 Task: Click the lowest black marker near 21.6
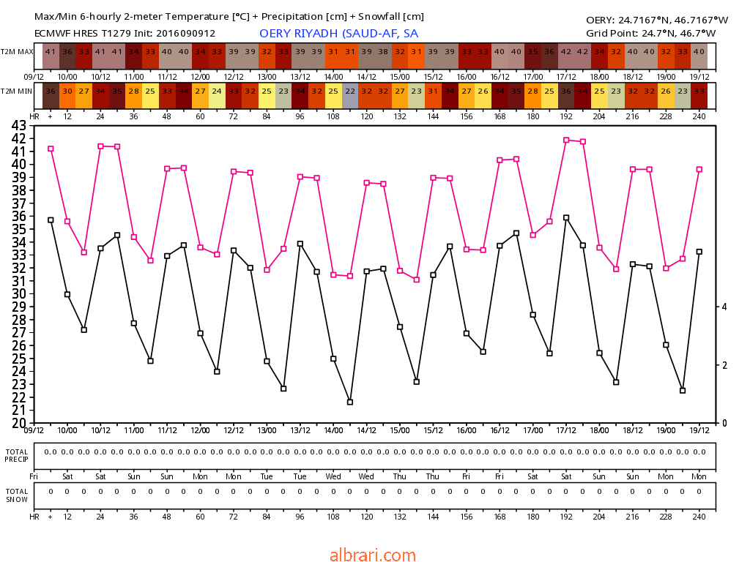click(x=350, y=402)
